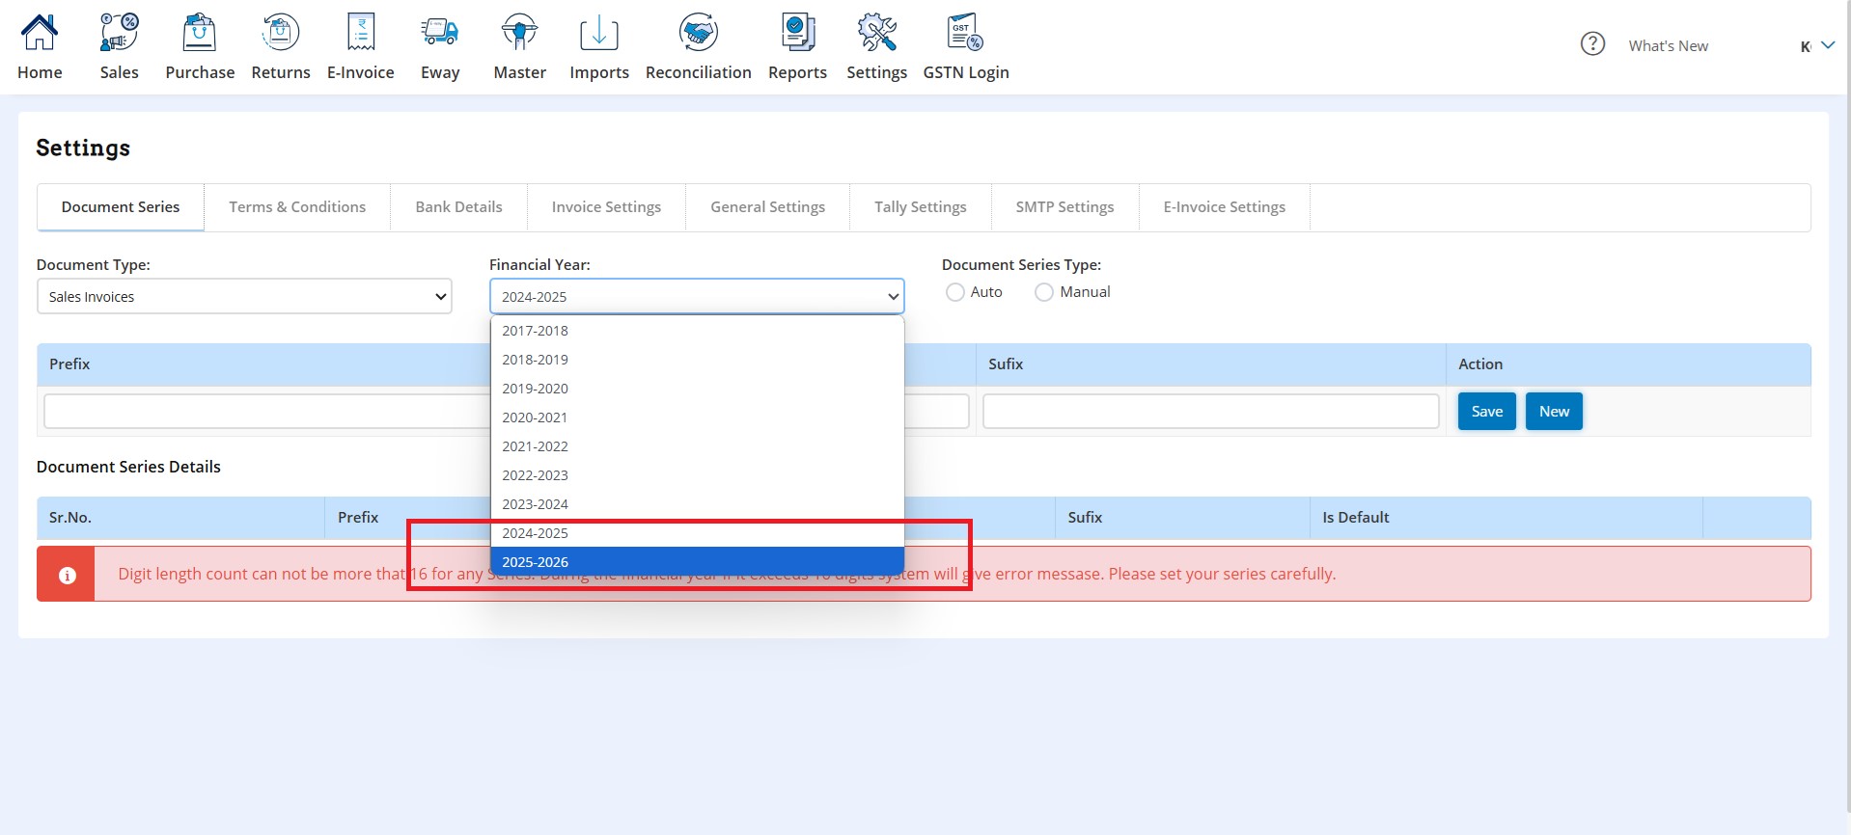Switch to the Terms & Conditions tab
Screen dimensions: 1851x835
[297, 207]
